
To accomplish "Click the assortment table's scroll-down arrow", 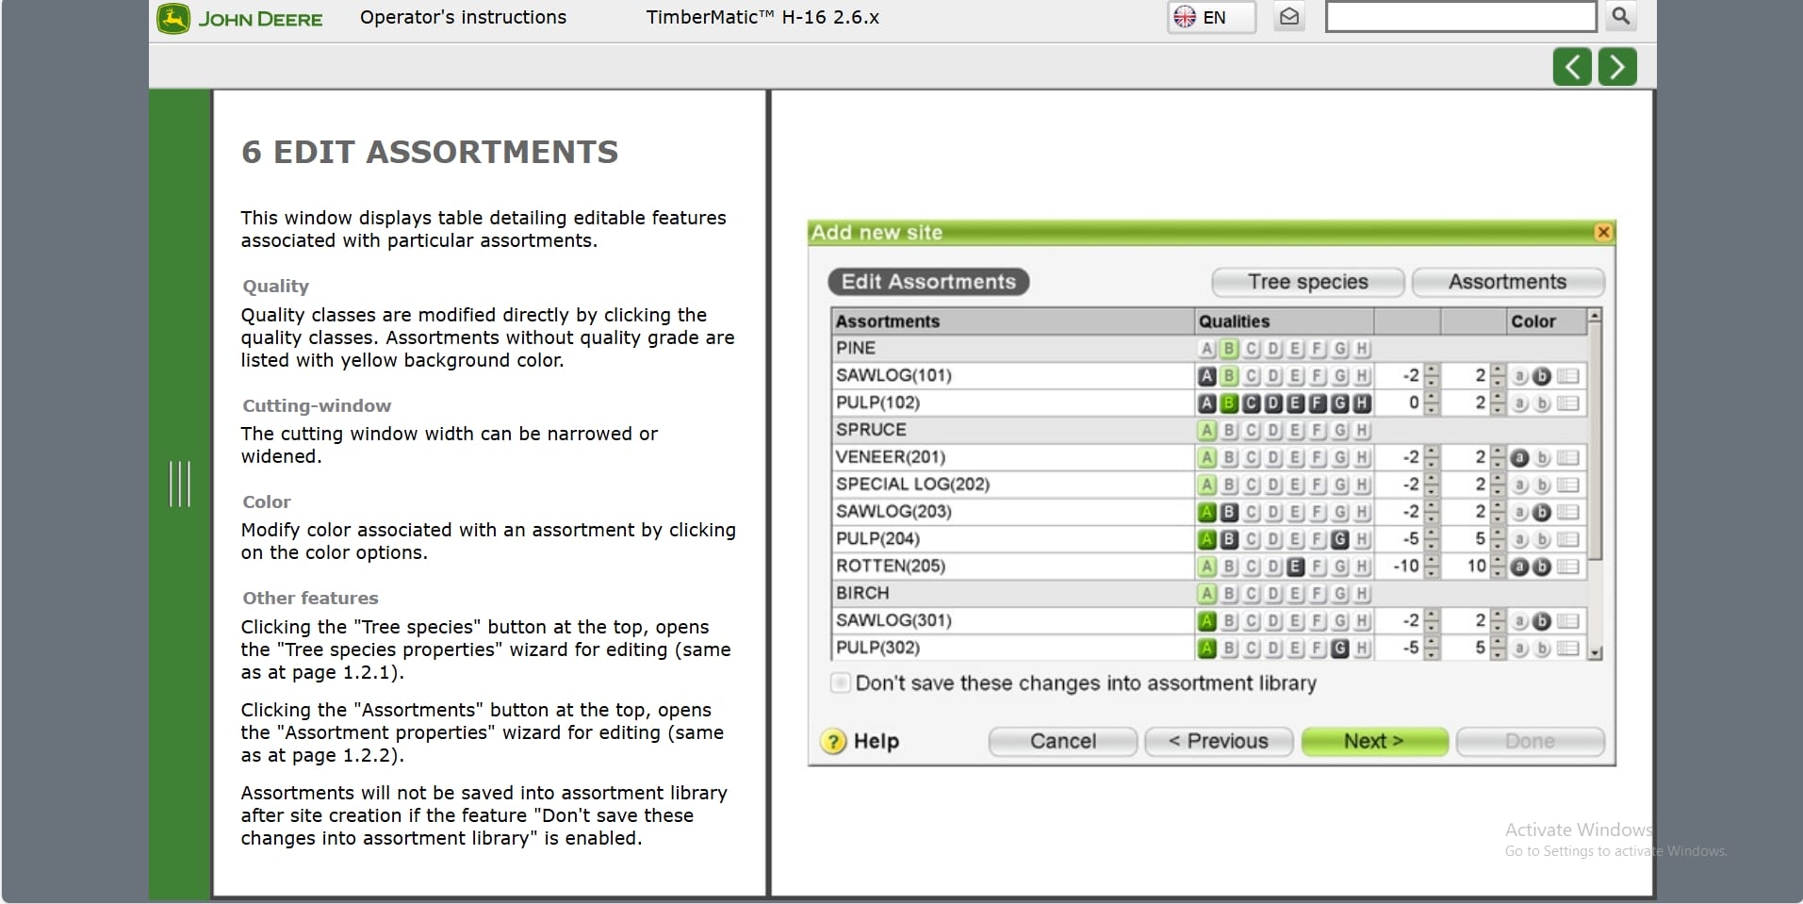I will (1595, 652).
